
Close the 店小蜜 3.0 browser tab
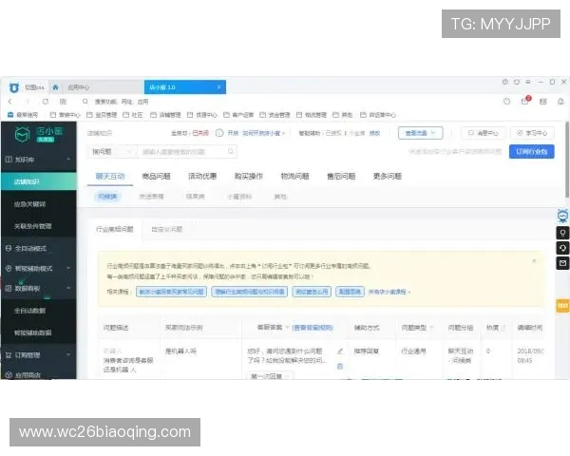click(x=218, y=87)
